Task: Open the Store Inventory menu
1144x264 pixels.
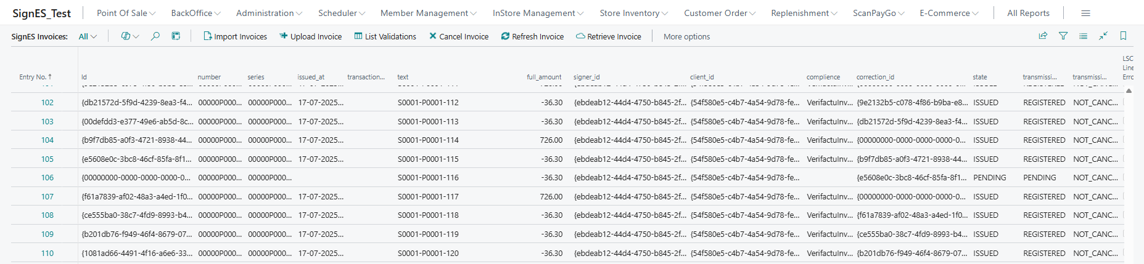Action: (x=633, y=13)
